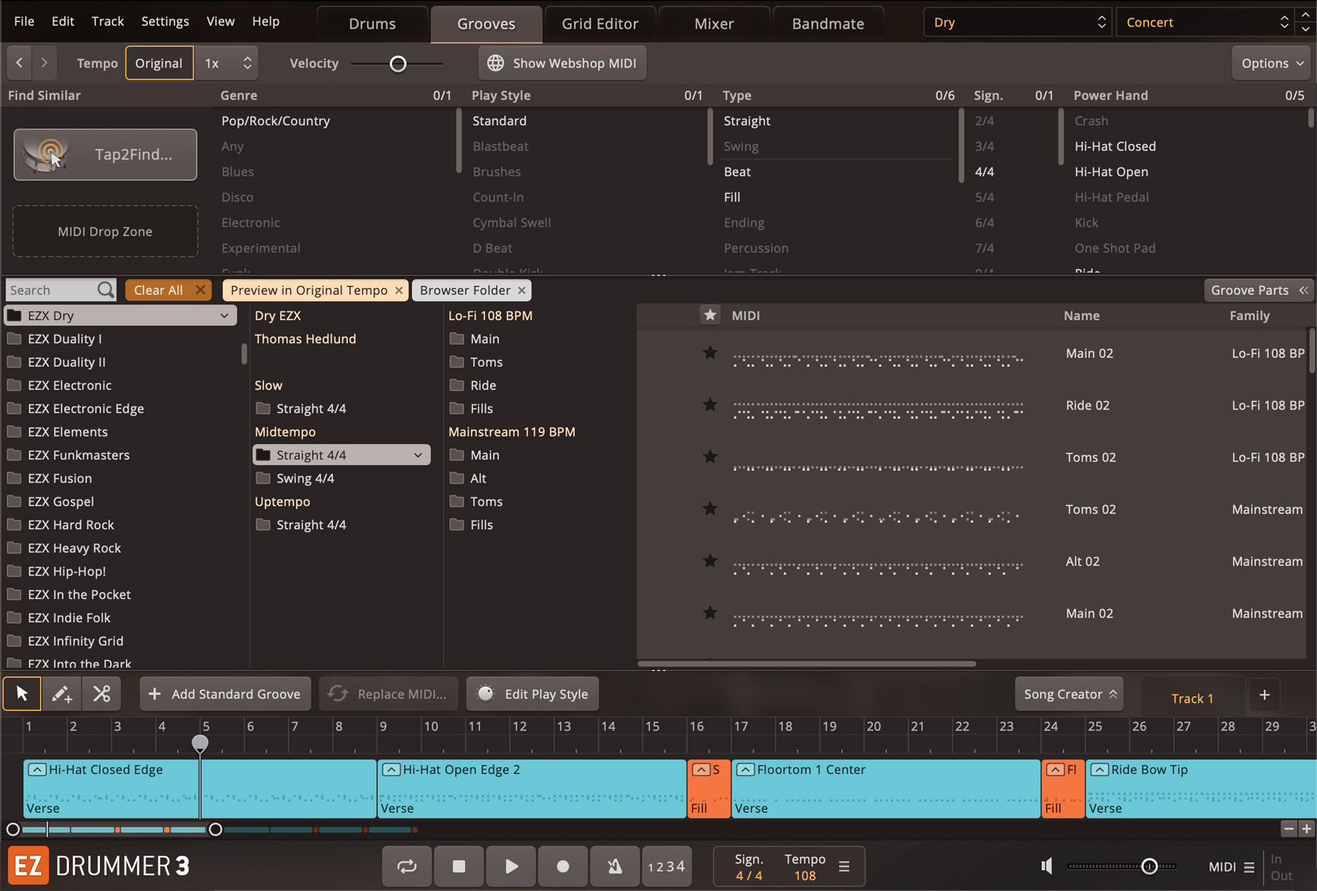Select the scissors cut tool
The height and width of the screenshot is (891, 1317).
click(x=101, y=693)
